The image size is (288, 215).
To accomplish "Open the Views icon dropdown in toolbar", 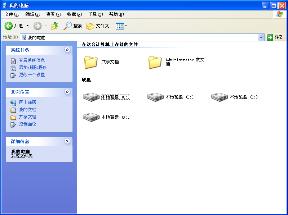I will coord(121,26).
